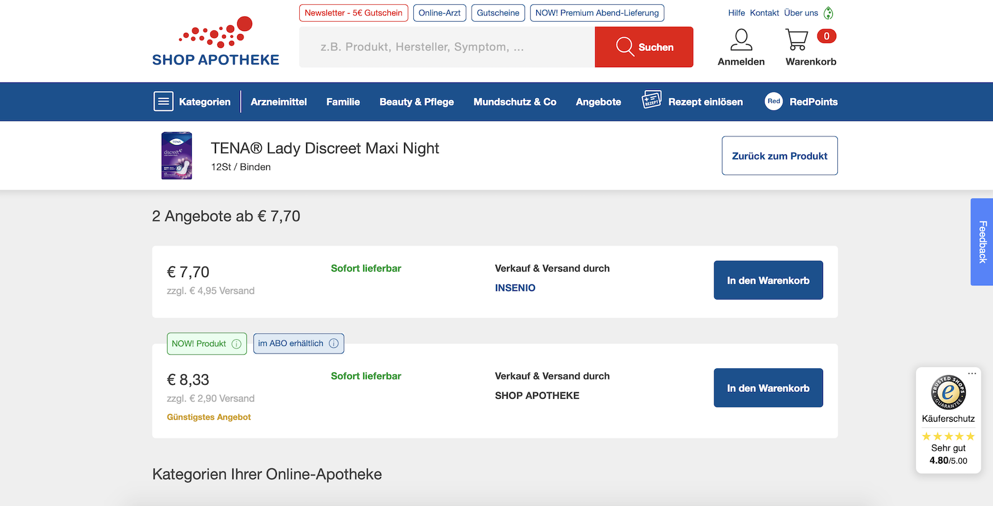
Task: Show info for im ABO erhältlich badge
Action: (x=334, y=344)
